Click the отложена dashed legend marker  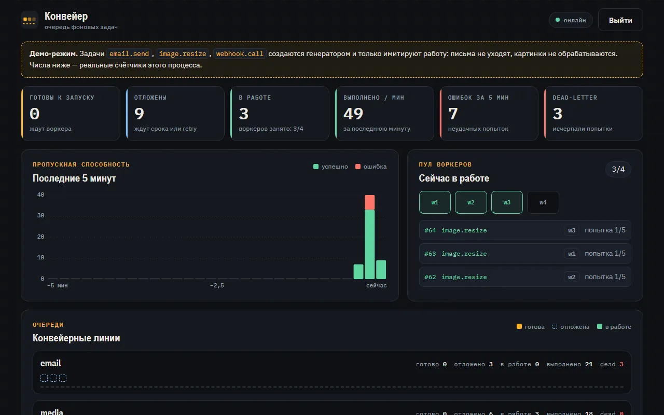click(555, 327)
